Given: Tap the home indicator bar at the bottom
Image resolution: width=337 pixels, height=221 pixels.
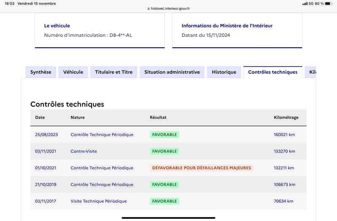Looking at the screenshot, I should (168, 218).
